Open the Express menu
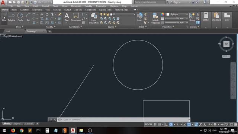238x134 pixels. [134, 6]
